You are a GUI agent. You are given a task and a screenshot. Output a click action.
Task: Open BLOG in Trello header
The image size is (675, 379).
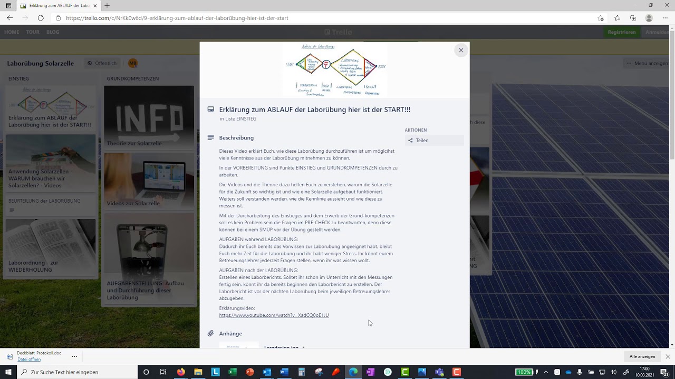pyautogui.click(x=53, y=32)
